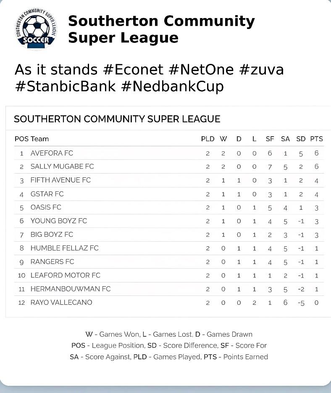Click the PLD column header
The image size is (331, 393).
[208, 139]
